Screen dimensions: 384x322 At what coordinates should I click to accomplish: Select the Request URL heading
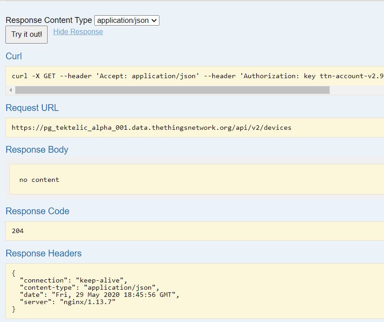(x=32, y=108)
